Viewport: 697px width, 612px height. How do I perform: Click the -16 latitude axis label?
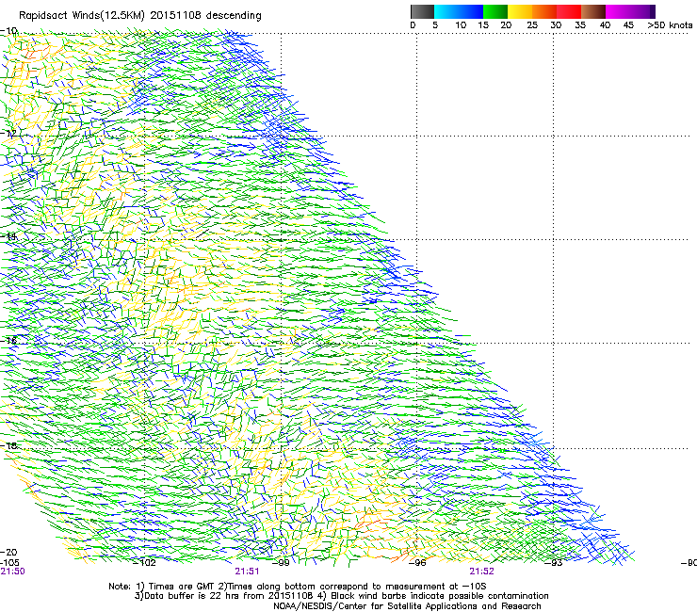[x=8, y=341]
